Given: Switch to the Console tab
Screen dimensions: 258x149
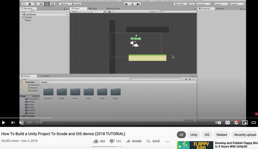Looking at the screenshot, I should 44,76.
